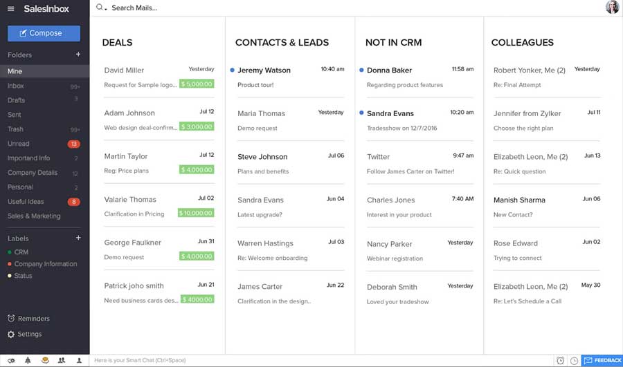
Task: Click the user profile avatar
Action: click(612, 8)
